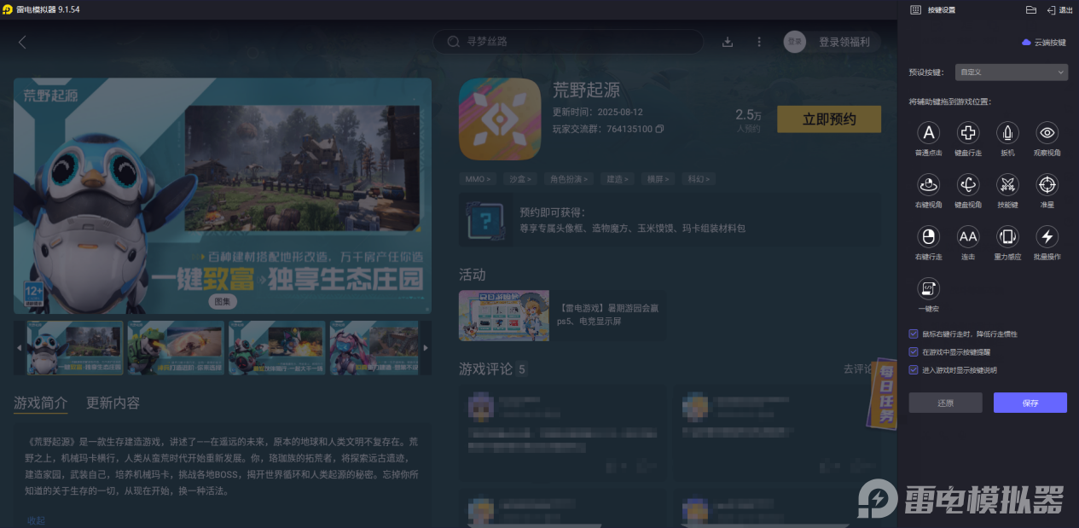Viewport: 1079px width, 528px height.
Task: Select the 扳机 trigger key icon
Action: click(x=1007, y=133)
